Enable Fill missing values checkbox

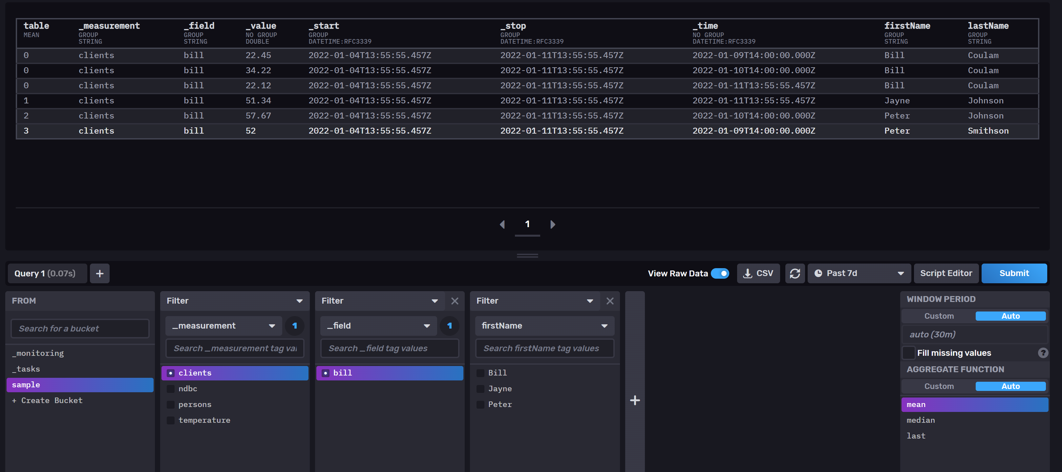[908, 353]
